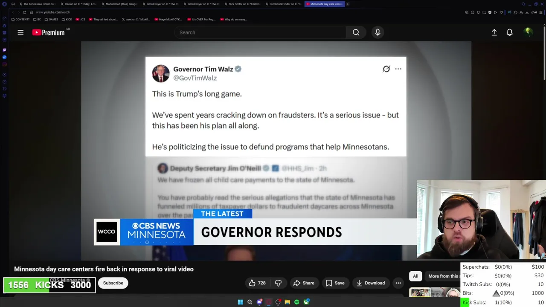The height and width of the screenshot is (307, 546).
Task: Open Instagram in browser sidebar
Action: point(4,64)
